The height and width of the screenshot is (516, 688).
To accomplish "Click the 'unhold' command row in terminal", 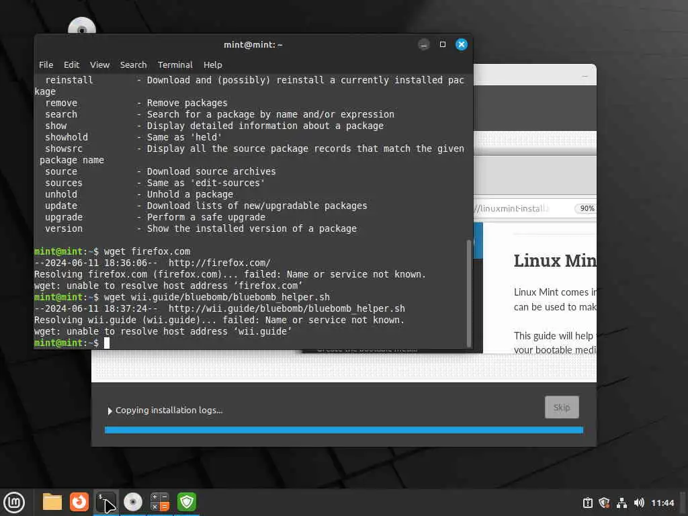I will pos(139,194).
